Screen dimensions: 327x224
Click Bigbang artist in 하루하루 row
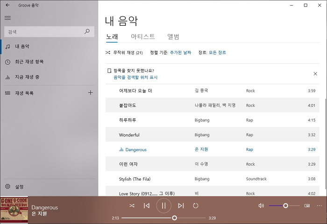[x=202, y=120]
